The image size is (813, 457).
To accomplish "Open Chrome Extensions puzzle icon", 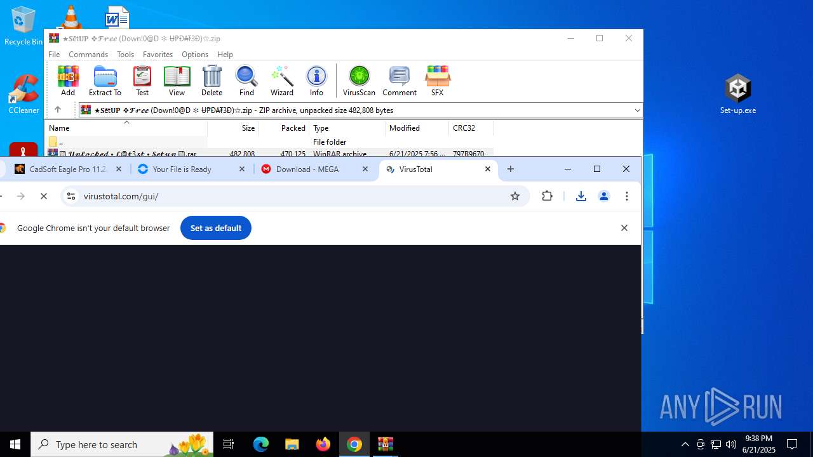I will click(x=548, y=196).
